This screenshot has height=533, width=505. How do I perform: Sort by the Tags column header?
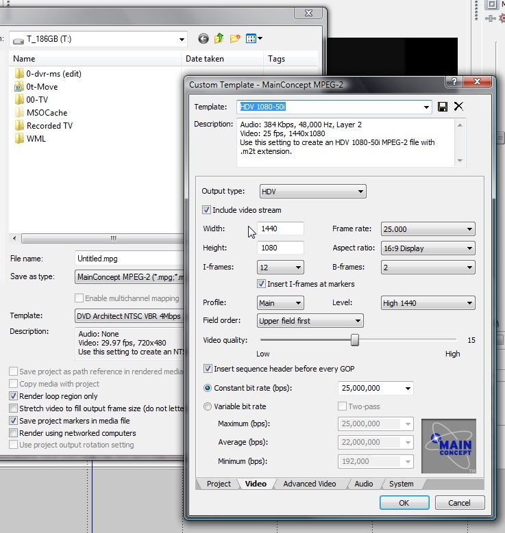click(291, 58)
